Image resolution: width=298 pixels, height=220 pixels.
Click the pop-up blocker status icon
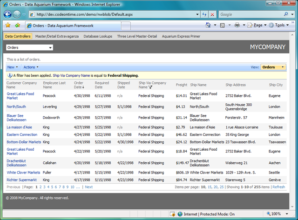(172, 214)
